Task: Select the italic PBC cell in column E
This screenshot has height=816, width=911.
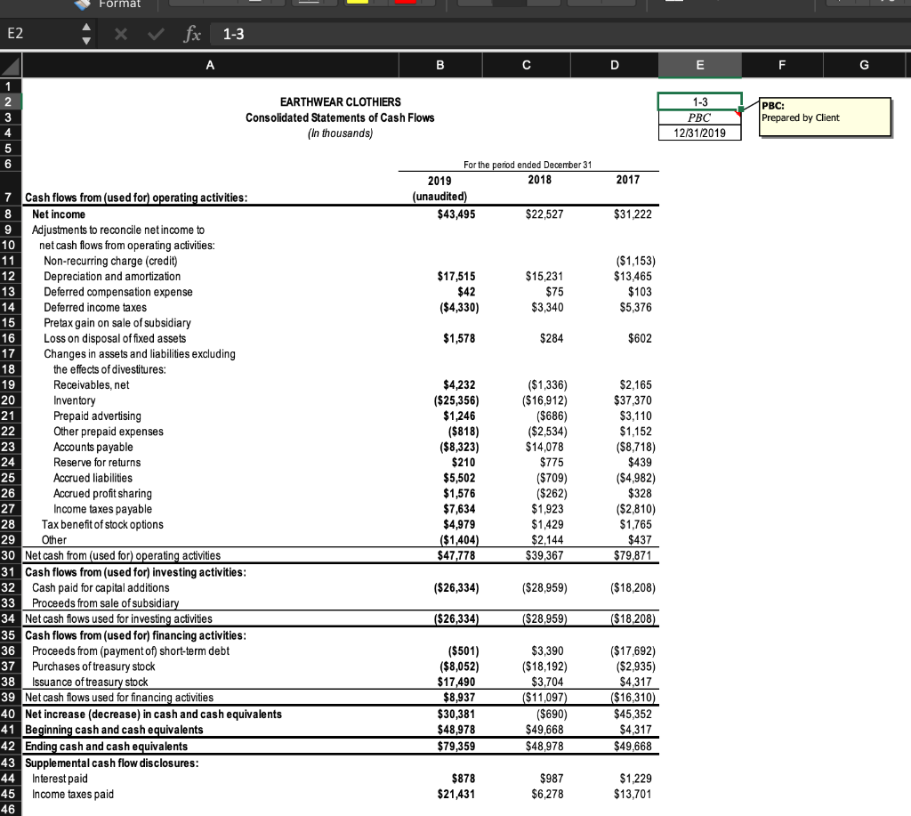Action: (x=700, y=117)
